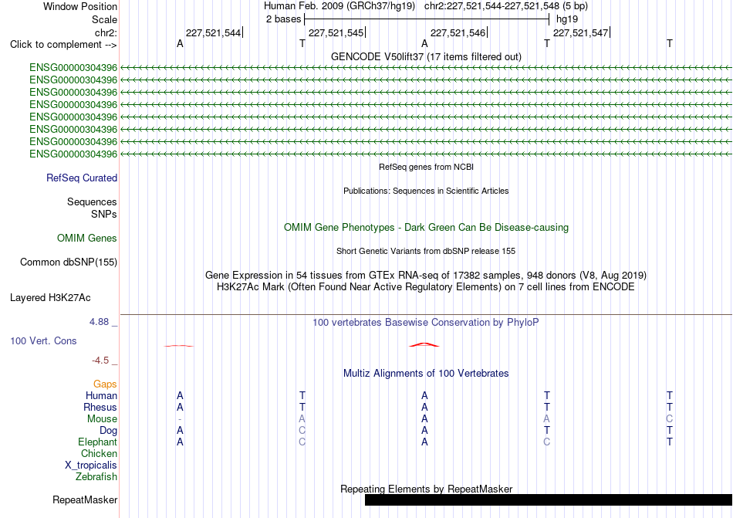Click the Mouse species label

102,419
